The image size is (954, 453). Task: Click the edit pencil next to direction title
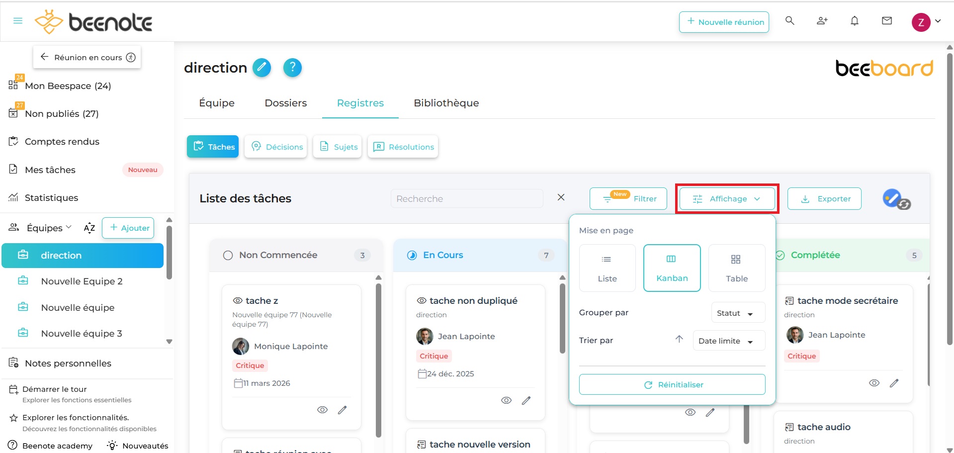(x=261, y=68)
